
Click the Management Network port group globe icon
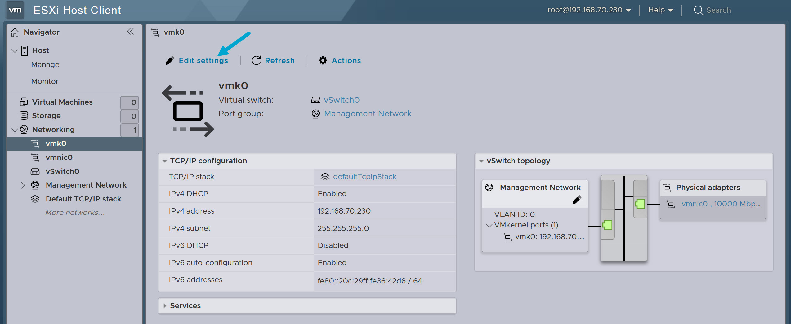[315, 114]
